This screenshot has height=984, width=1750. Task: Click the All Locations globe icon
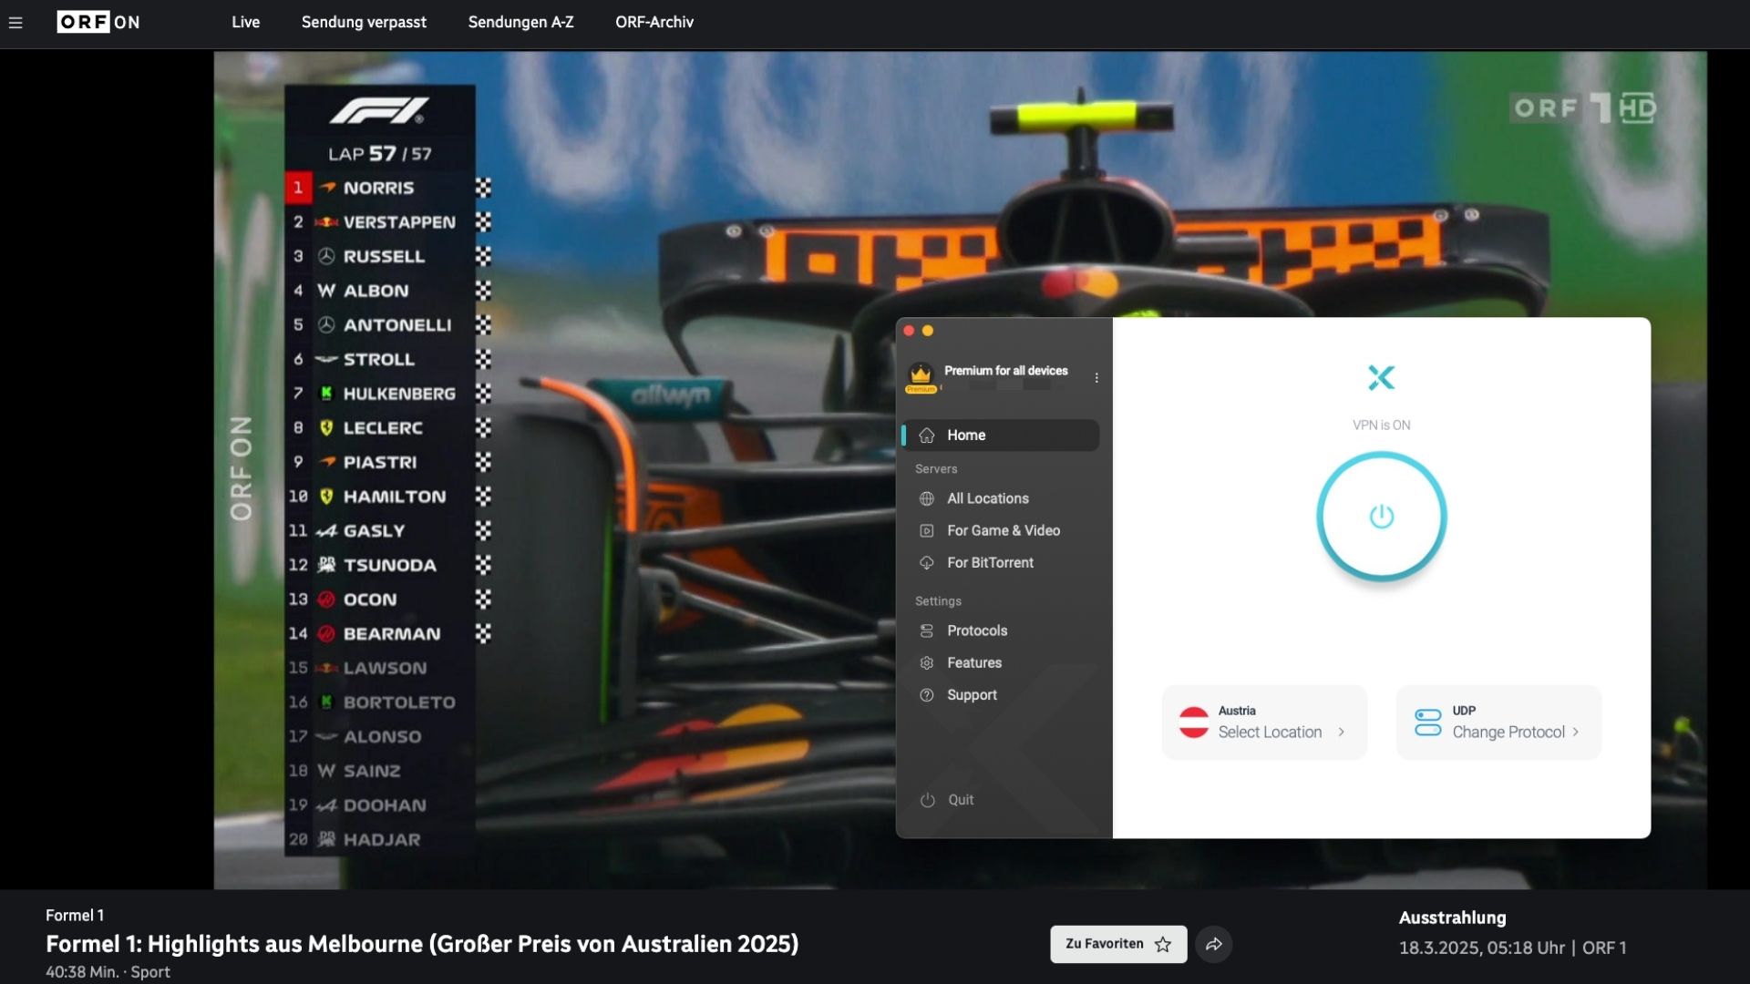point(927,498)
